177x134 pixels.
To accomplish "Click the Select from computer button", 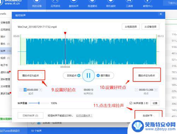I will (x=131, y=27).
